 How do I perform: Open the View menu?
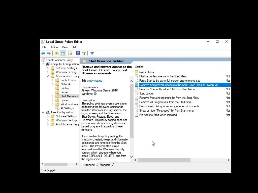pos(65,47)
